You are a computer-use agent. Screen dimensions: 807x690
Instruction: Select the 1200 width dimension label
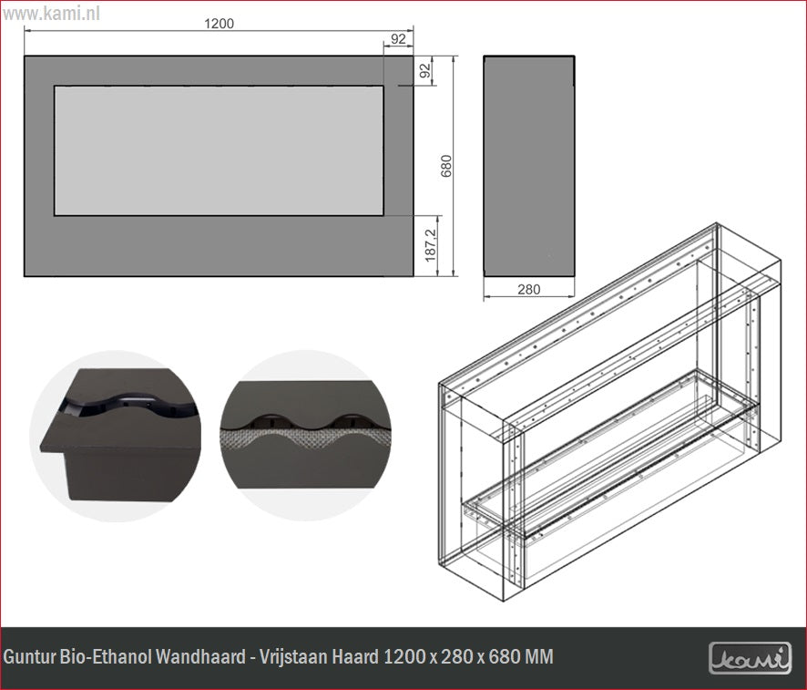[x=219, y=24]
